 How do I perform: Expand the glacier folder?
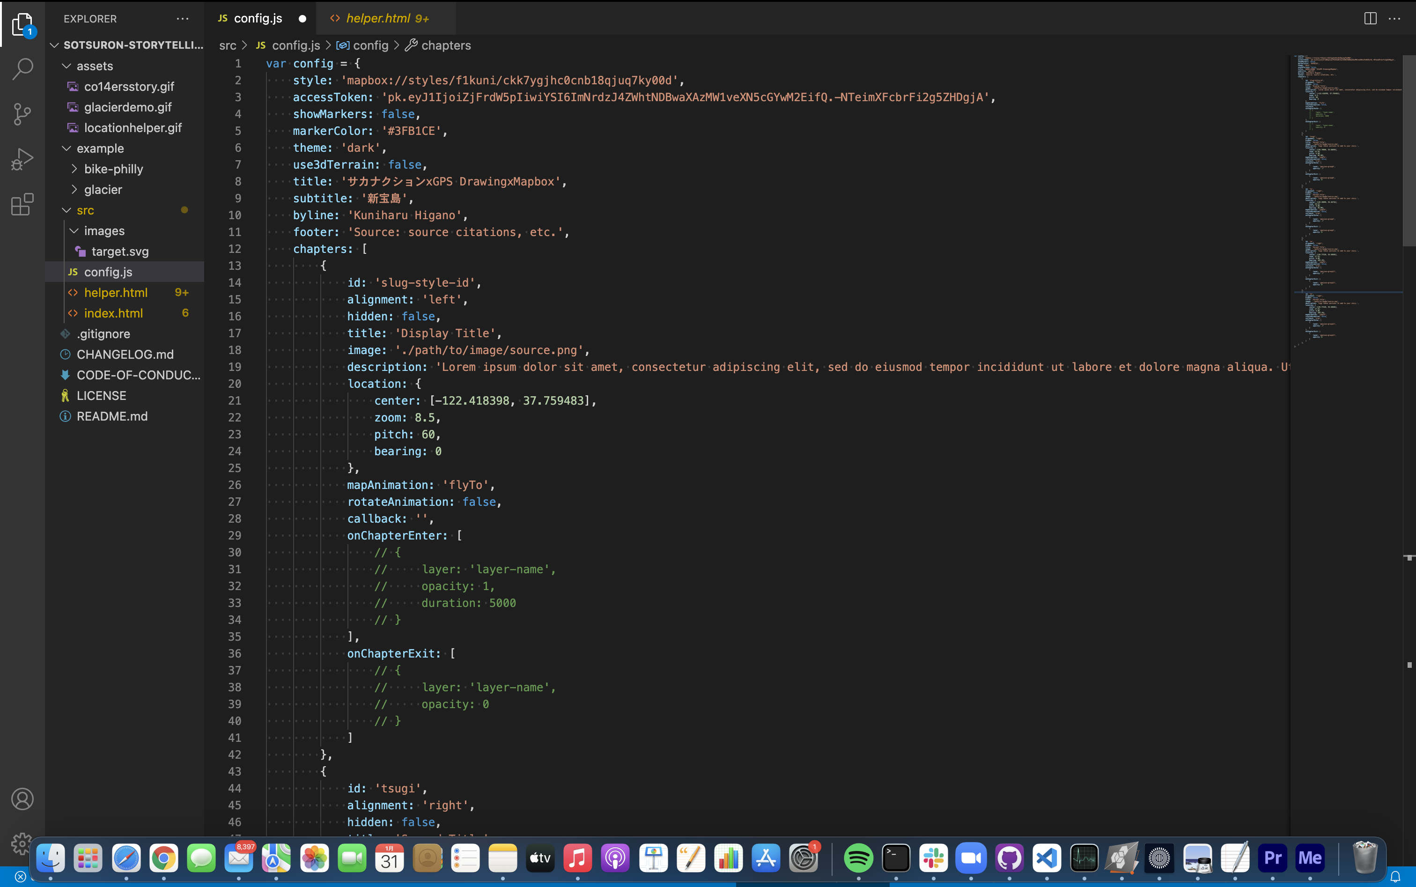point(103,190)
